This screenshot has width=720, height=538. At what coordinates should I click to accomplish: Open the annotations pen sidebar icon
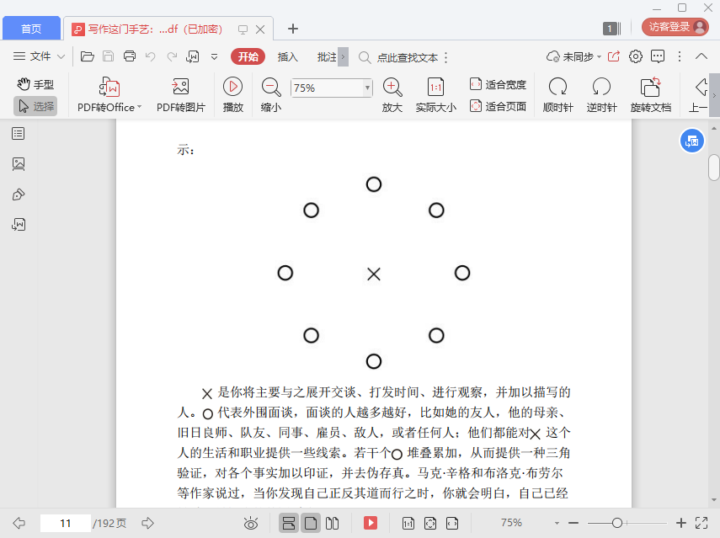coord(19,194)
